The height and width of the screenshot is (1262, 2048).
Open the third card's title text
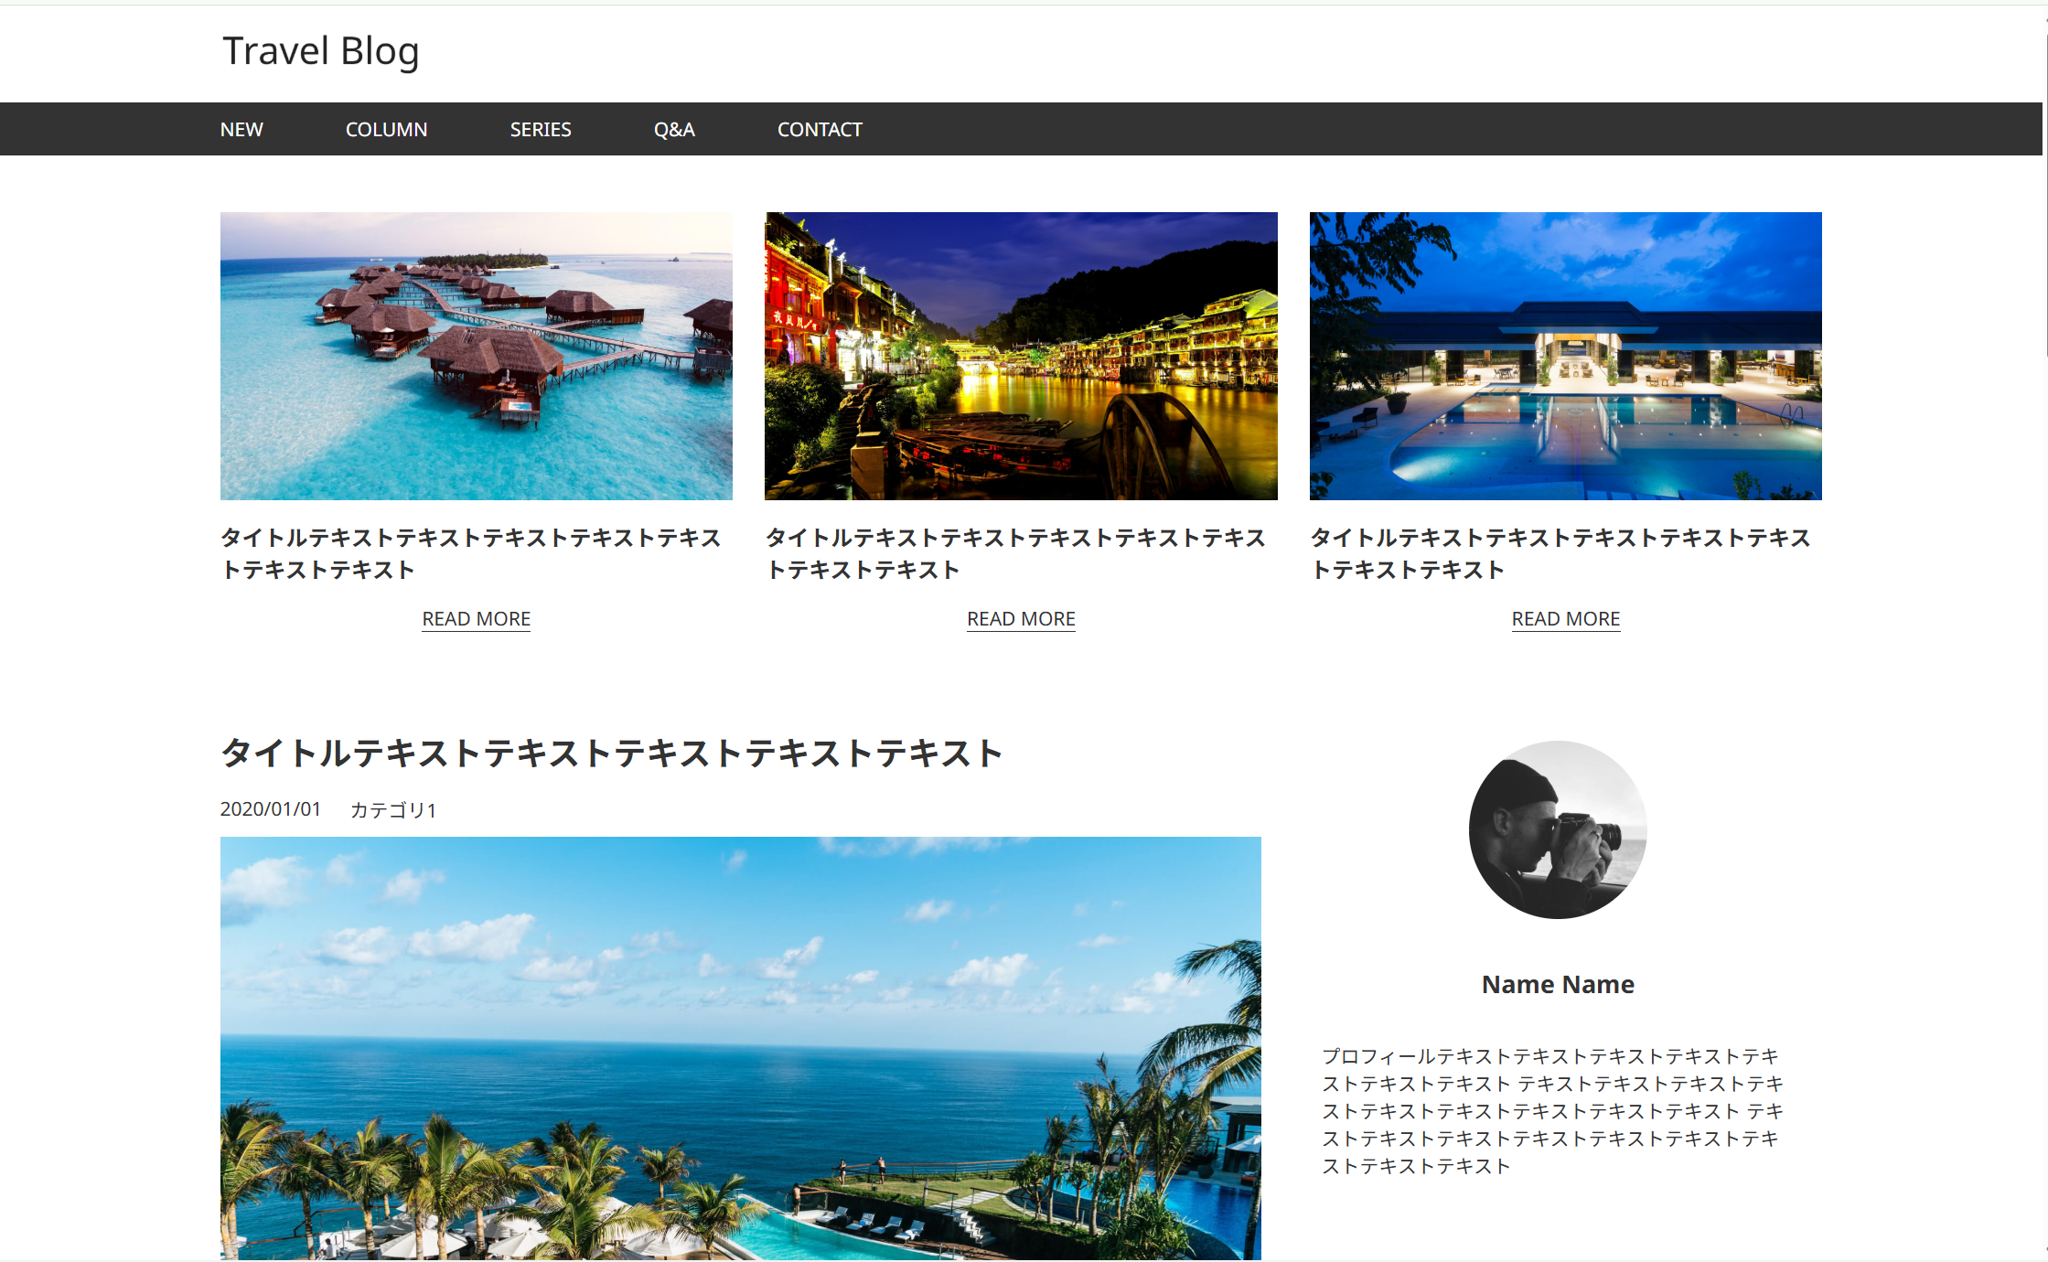[x=1560, y=553]
